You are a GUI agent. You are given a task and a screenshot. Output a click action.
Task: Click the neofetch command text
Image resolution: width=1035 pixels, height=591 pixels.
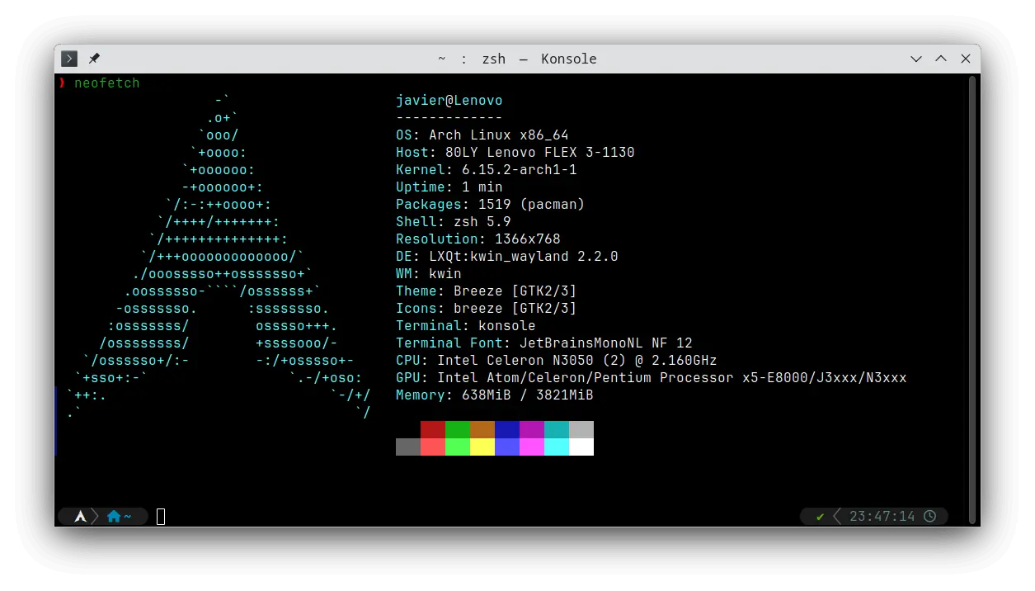coord(107,83)
